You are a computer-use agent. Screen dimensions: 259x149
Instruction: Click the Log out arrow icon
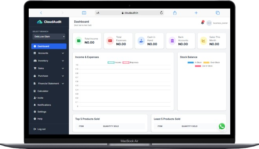[35, 129]
